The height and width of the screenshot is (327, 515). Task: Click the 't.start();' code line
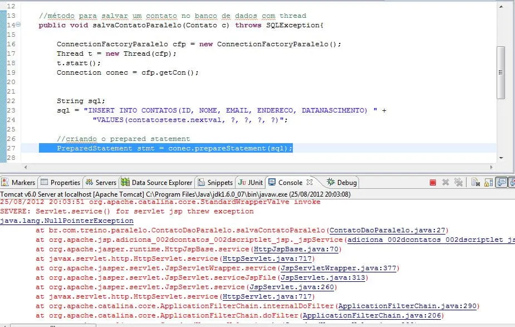pos(79,63)
